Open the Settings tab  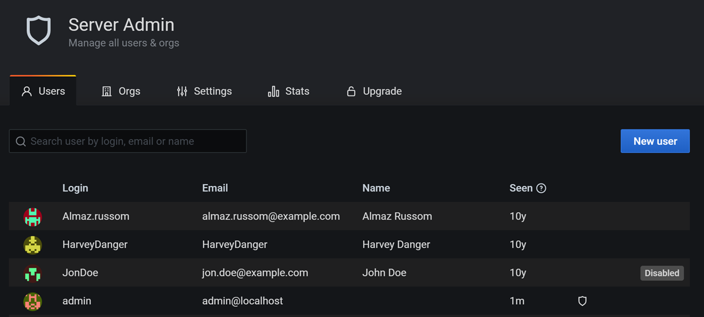click(204, 91)
